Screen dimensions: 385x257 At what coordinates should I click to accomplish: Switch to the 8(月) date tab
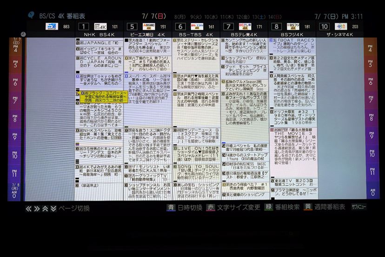(x=180, y=17)
